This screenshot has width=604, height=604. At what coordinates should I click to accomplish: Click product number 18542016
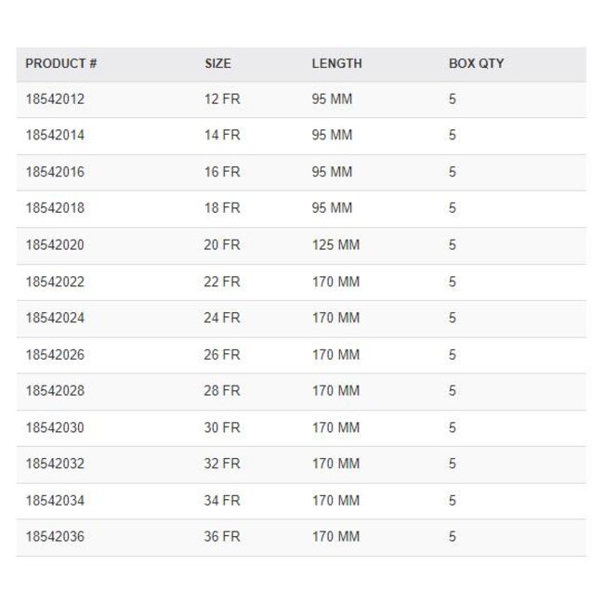(55, 172)
